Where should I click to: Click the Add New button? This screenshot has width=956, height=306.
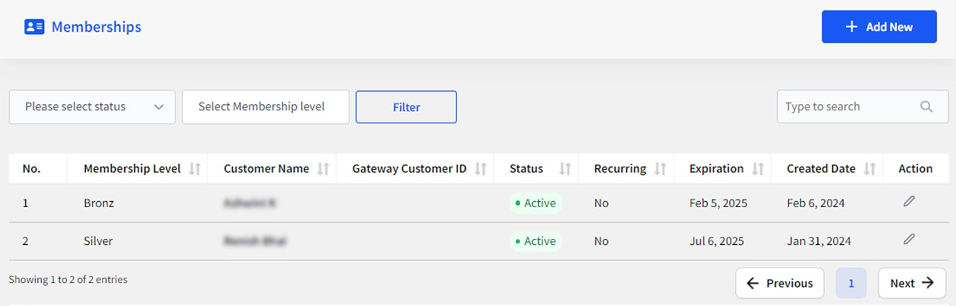click(879, 27)
